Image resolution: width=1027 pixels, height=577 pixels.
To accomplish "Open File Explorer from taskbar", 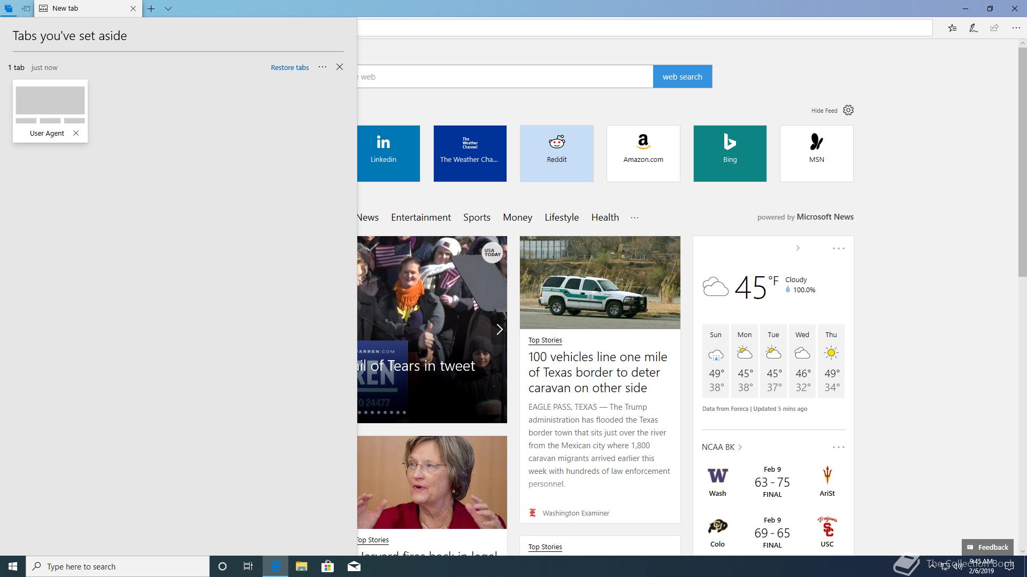I will click(x=301, y=566).
